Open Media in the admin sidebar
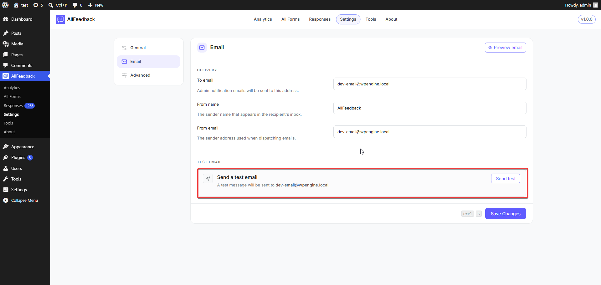 pyautogui.click(x=25, y=44)
